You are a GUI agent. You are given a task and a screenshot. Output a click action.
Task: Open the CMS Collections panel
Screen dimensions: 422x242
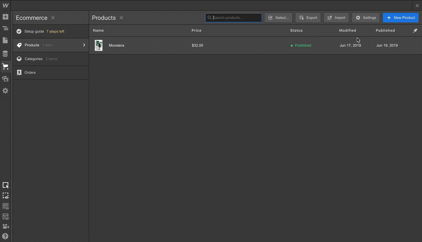click(x=6, y=53)
